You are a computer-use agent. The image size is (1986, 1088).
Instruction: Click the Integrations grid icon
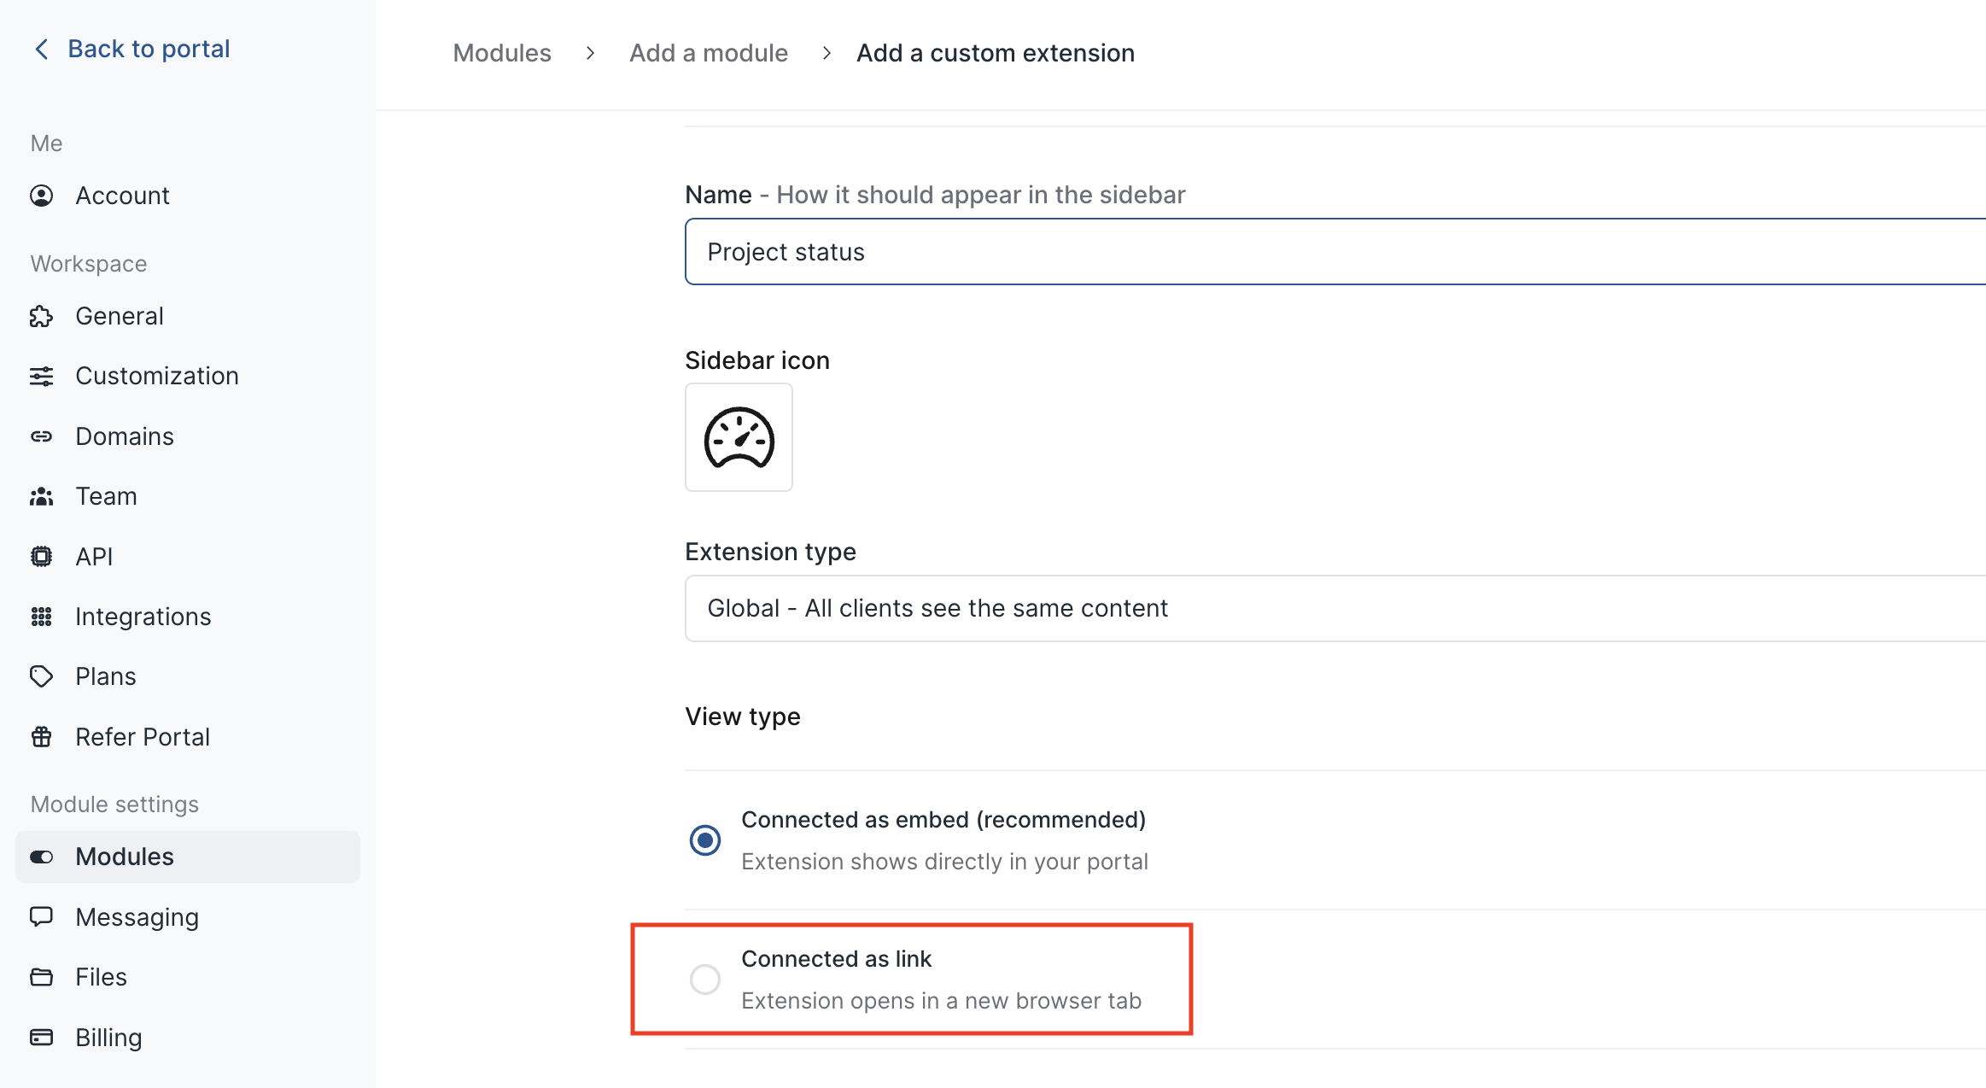(41, 617)
